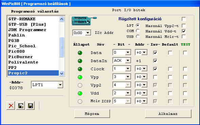200x125 pixels.
Task: Click the Mégsem cancel button
Action: point(92,114)
